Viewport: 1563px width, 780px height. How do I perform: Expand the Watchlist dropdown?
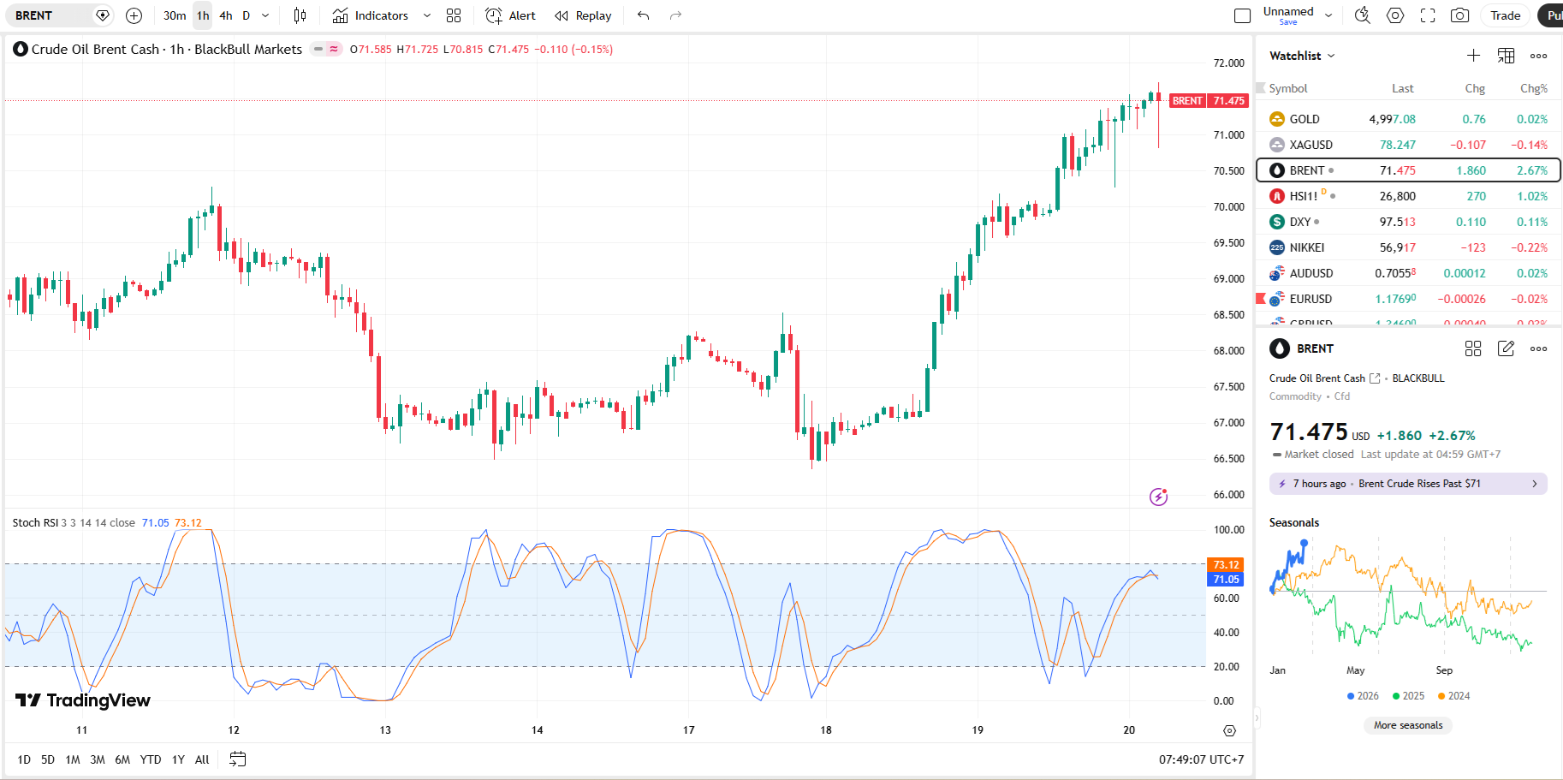click(1302, 56)
